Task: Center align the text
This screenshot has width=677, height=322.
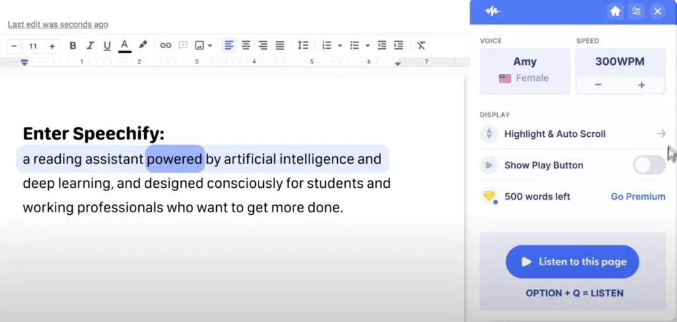Action: 246,46
